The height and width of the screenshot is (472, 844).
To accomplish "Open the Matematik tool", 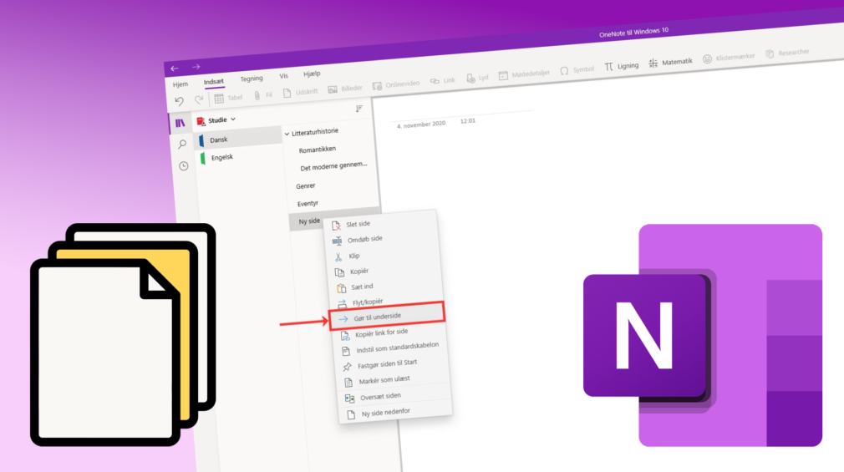I will point(671,63).
